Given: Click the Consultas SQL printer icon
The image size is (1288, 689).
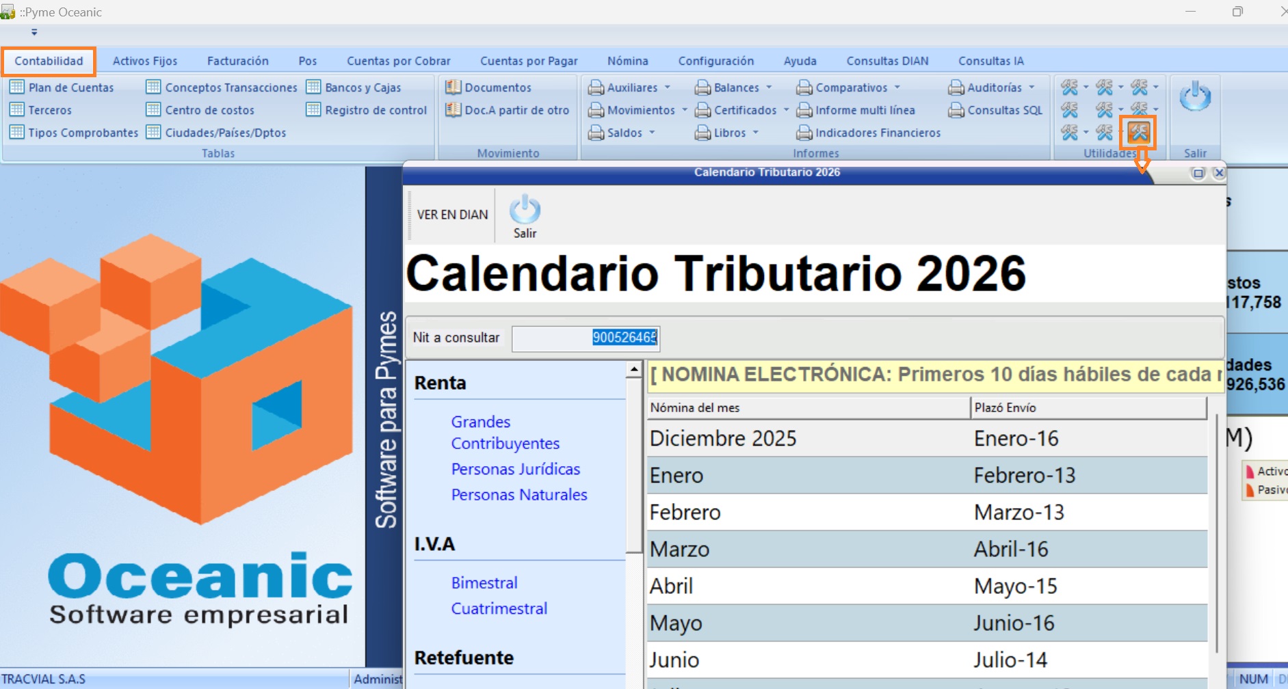Looking at the screenshot, I should pos(956,110).
